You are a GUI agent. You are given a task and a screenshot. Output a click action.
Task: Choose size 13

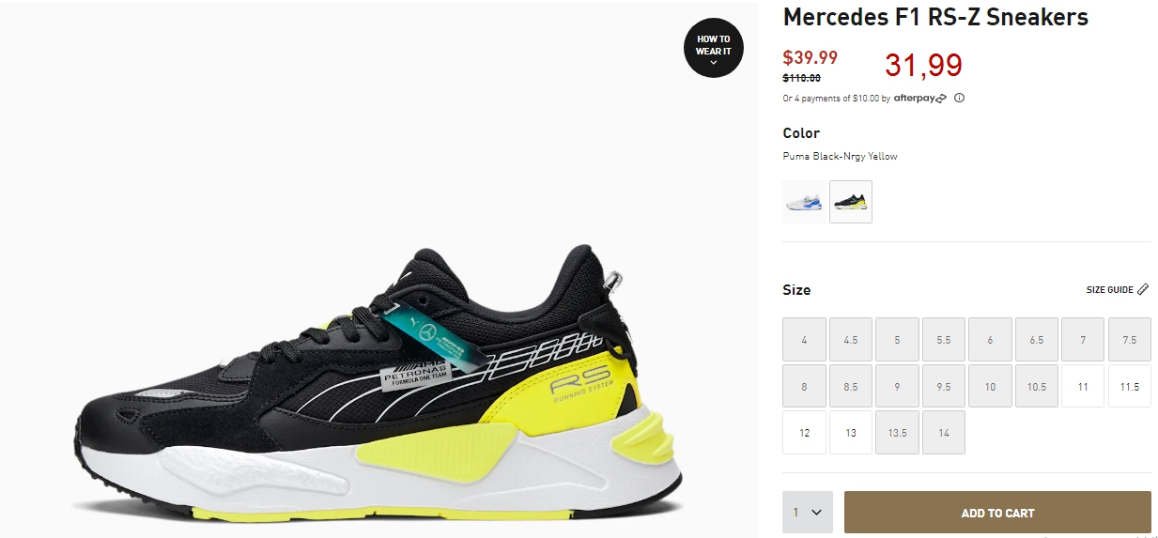pos(851,433)
